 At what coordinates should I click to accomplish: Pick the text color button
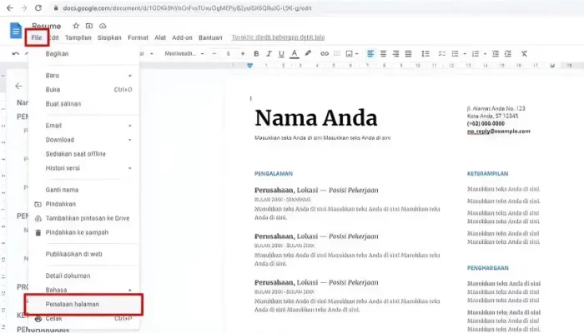click(294, 54)
